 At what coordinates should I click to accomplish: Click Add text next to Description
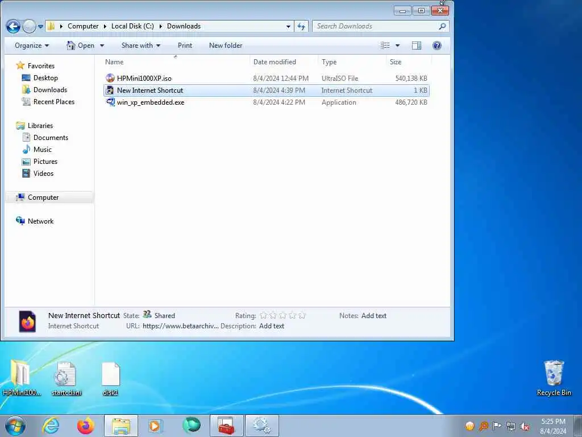tap(271, 326)
